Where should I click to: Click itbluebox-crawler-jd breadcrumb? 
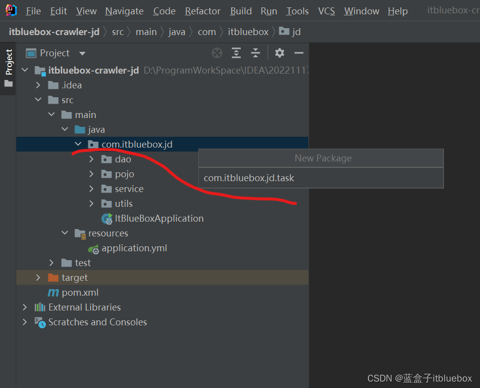pos(54,32)
